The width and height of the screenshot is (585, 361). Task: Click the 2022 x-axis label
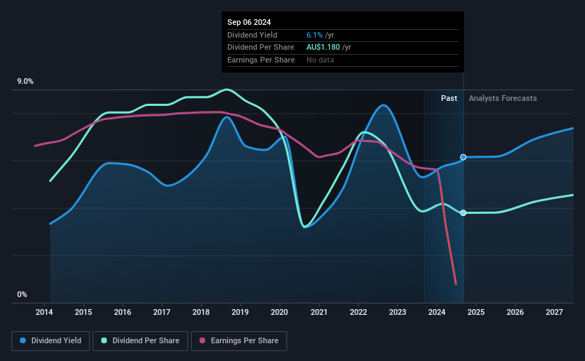tap(358, 312)
